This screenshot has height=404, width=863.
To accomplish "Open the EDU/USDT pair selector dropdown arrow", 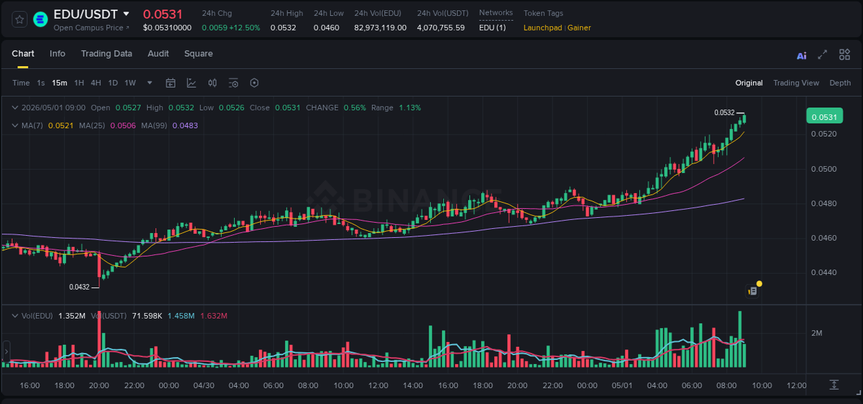I will [126, 14].
